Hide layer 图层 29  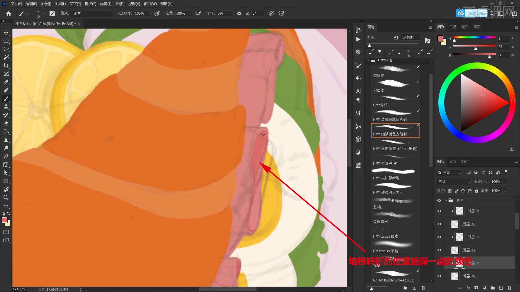(x=439, y=276)
